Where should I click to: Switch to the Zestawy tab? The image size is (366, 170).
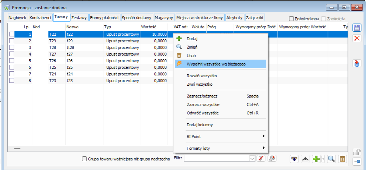pos(79,17)
